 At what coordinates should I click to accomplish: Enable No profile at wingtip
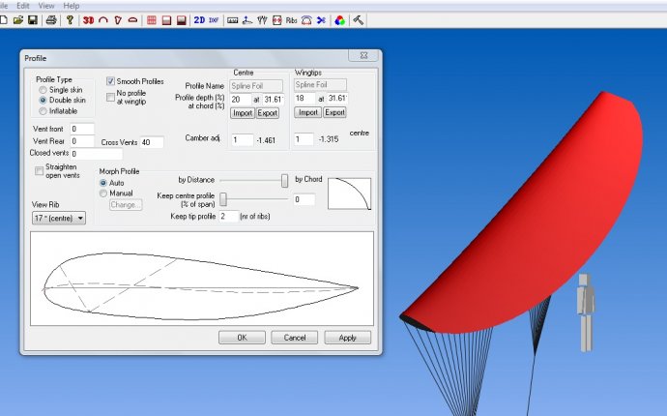[110, 97]
